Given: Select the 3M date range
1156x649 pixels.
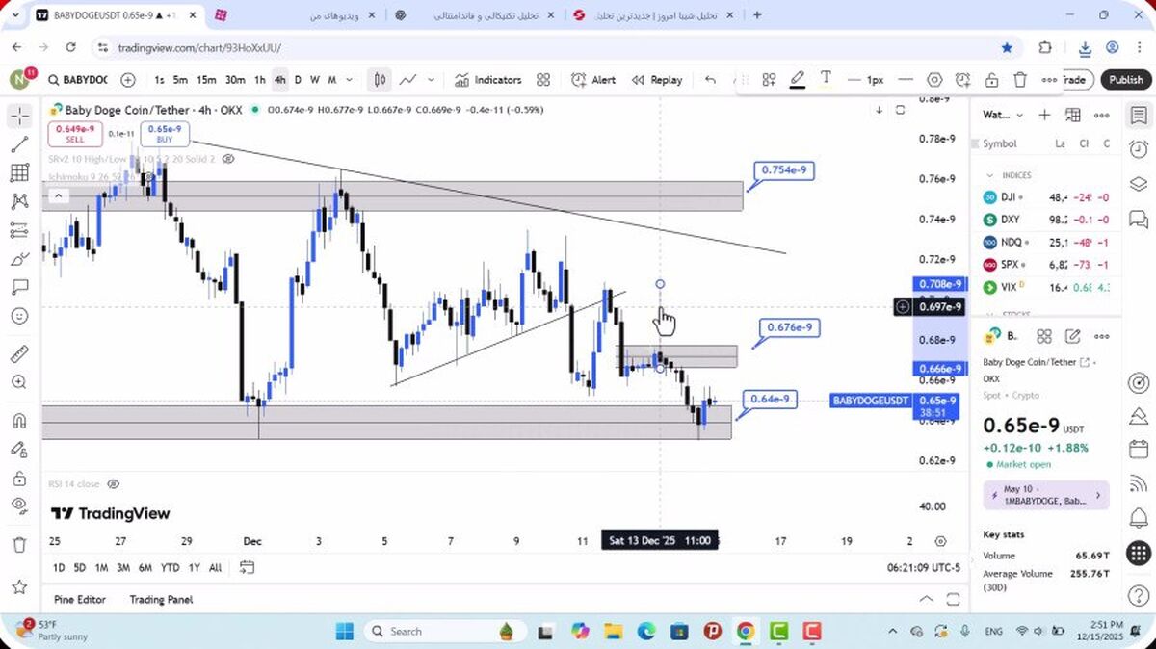Looking at the screenshot, I should pyautogui.click(x=123, y=567).
